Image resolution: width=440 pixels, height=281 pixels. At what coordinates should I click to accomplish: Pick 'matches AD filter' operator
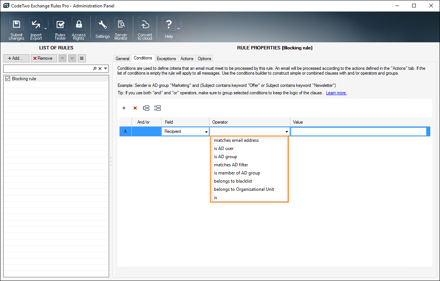(x=249, y=164)
